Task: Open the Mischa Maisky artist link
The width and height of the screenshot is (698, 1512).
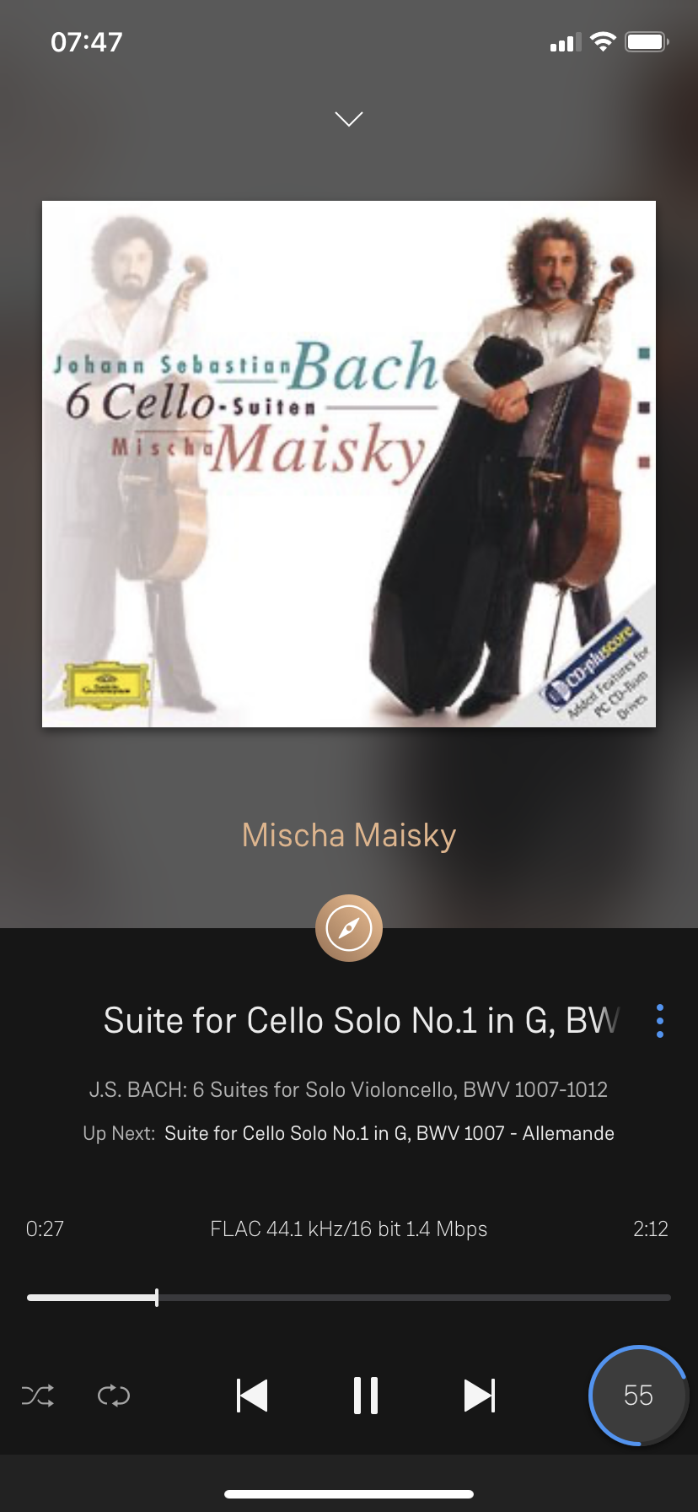Action: 349,835
